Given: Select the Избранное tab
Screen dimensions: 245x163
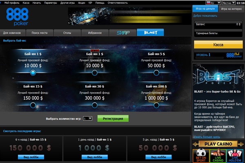Looking at the screenshot, I should pyautogui.click(x=95, y=33).
